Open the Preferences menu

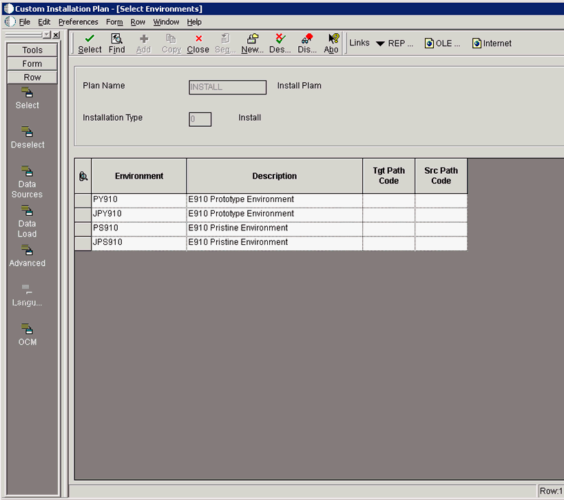[x=78, y=22]
